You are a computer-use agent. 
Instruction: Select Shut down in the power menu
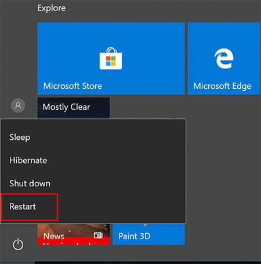click(x=93, y=183)
